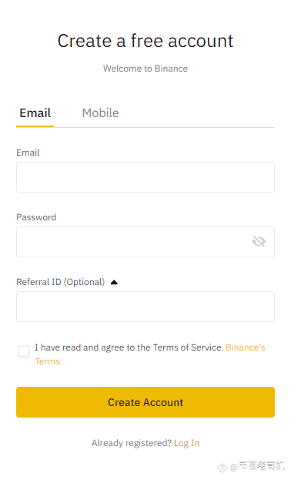The image size is (291, 480).
Task: Click the 'Welcome to Binance' subtitle
Action: 145,69
